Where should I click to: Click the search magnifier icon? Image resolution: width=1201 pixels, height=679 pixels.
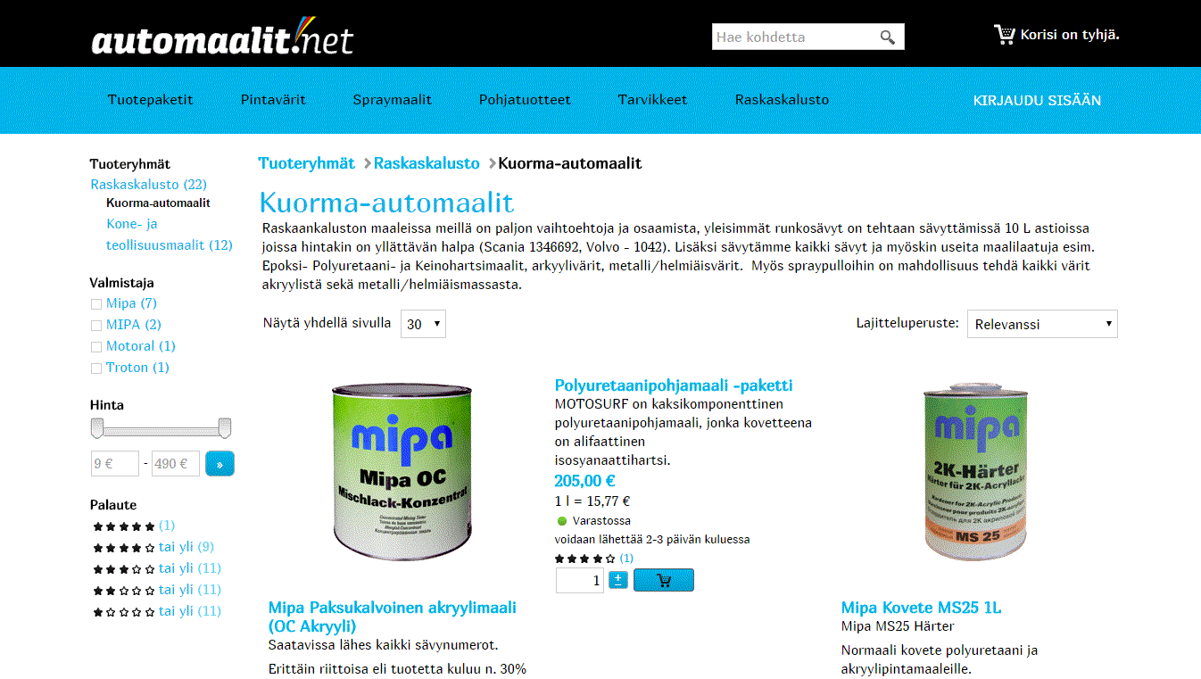887,37
